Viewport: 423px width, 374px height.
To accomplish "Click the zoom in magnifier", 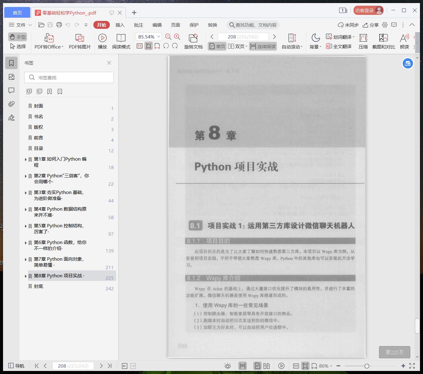I will [x=177, y=37].
